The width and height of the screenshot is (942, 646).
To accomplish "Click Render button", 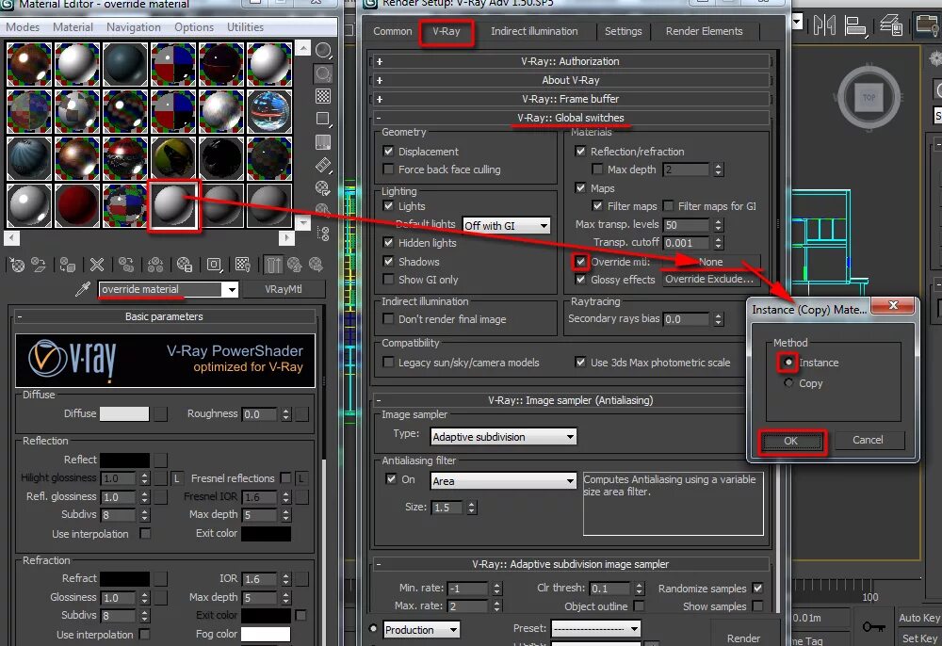I will point(744,638).
